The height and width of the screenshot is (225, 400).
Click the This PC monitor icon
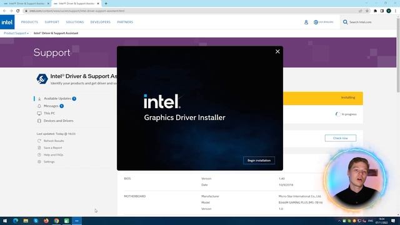39,114
